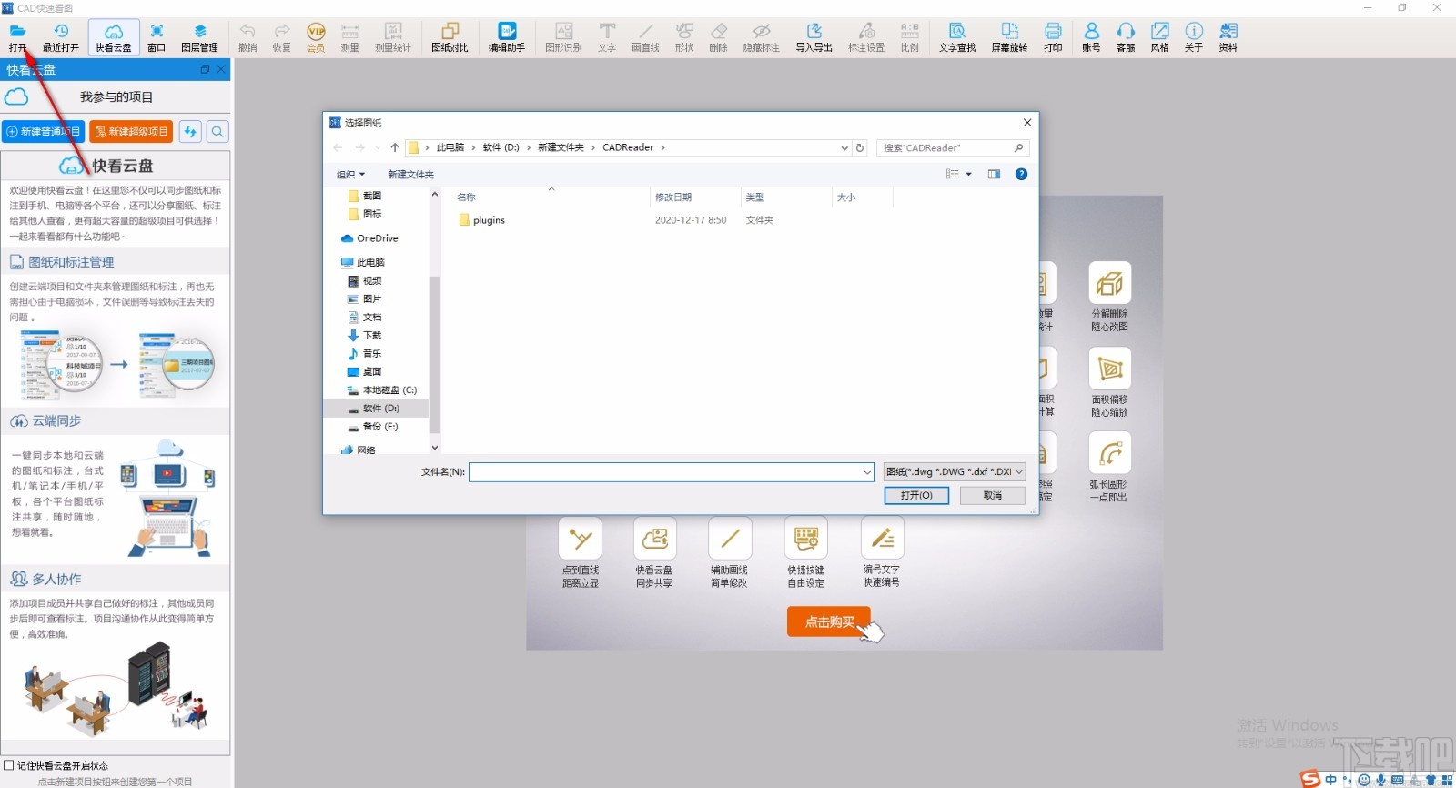1456x788 pixels.
Task: Click the 打印 print icon
Action: 1053,36
